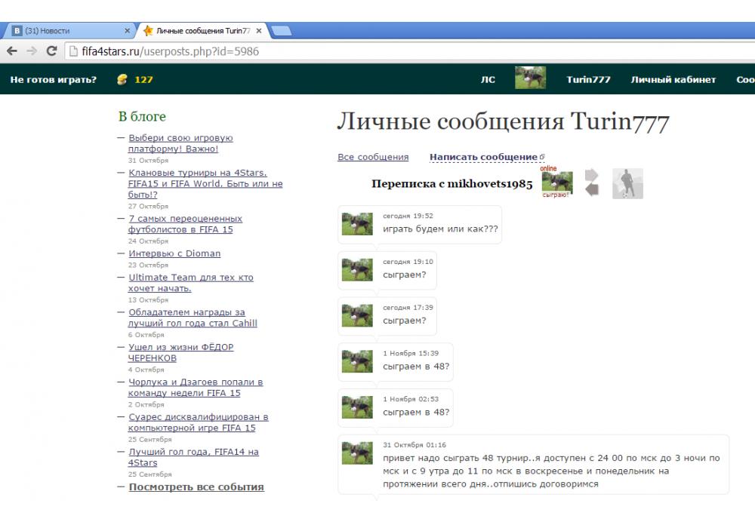
Task: Click the online dog avatar next to mikhovets1985
Action: tap(556, 183)
